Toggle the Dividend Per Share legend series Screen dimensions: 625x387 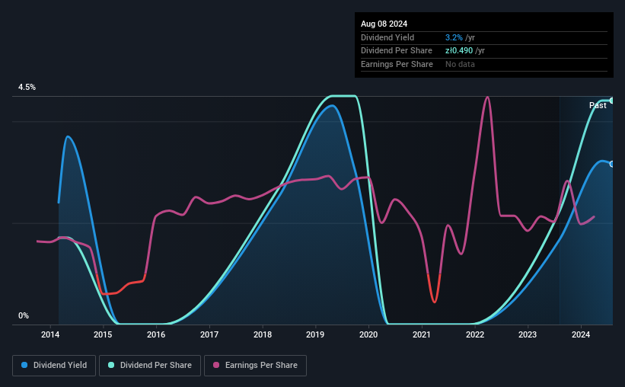pyautogui.click(x=150, y=366)
